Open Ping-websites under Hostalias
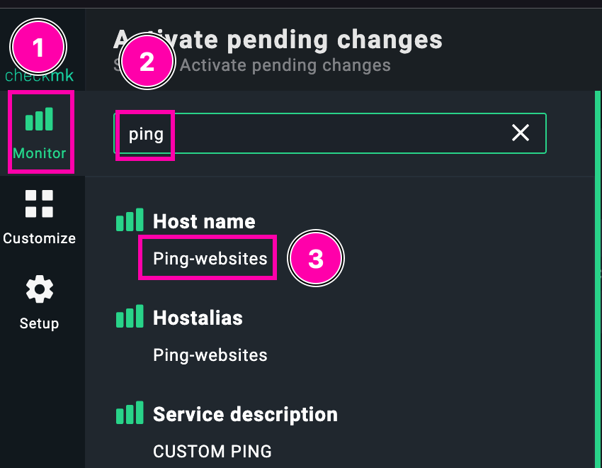 click(210, 355)
